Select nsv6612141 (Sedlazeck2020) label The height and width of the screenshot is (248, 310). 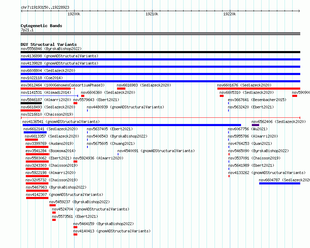coord(51,129)
